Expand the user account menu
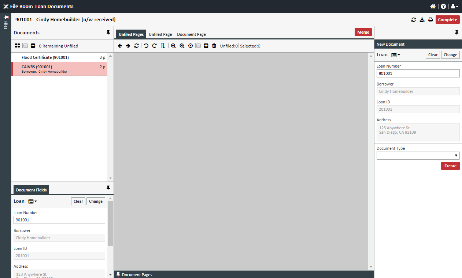The height and width of the screenshot is (278, 462). (x=454, y=6)
